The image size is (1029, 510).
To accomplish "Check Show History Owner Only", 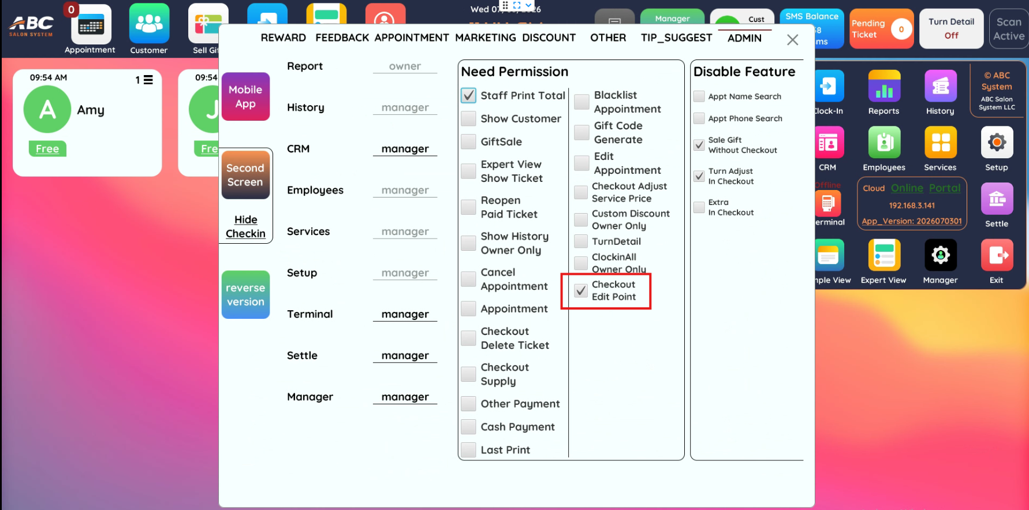I will 468,243.
